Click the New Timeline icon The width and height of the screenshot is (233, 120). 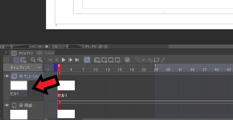23,60
